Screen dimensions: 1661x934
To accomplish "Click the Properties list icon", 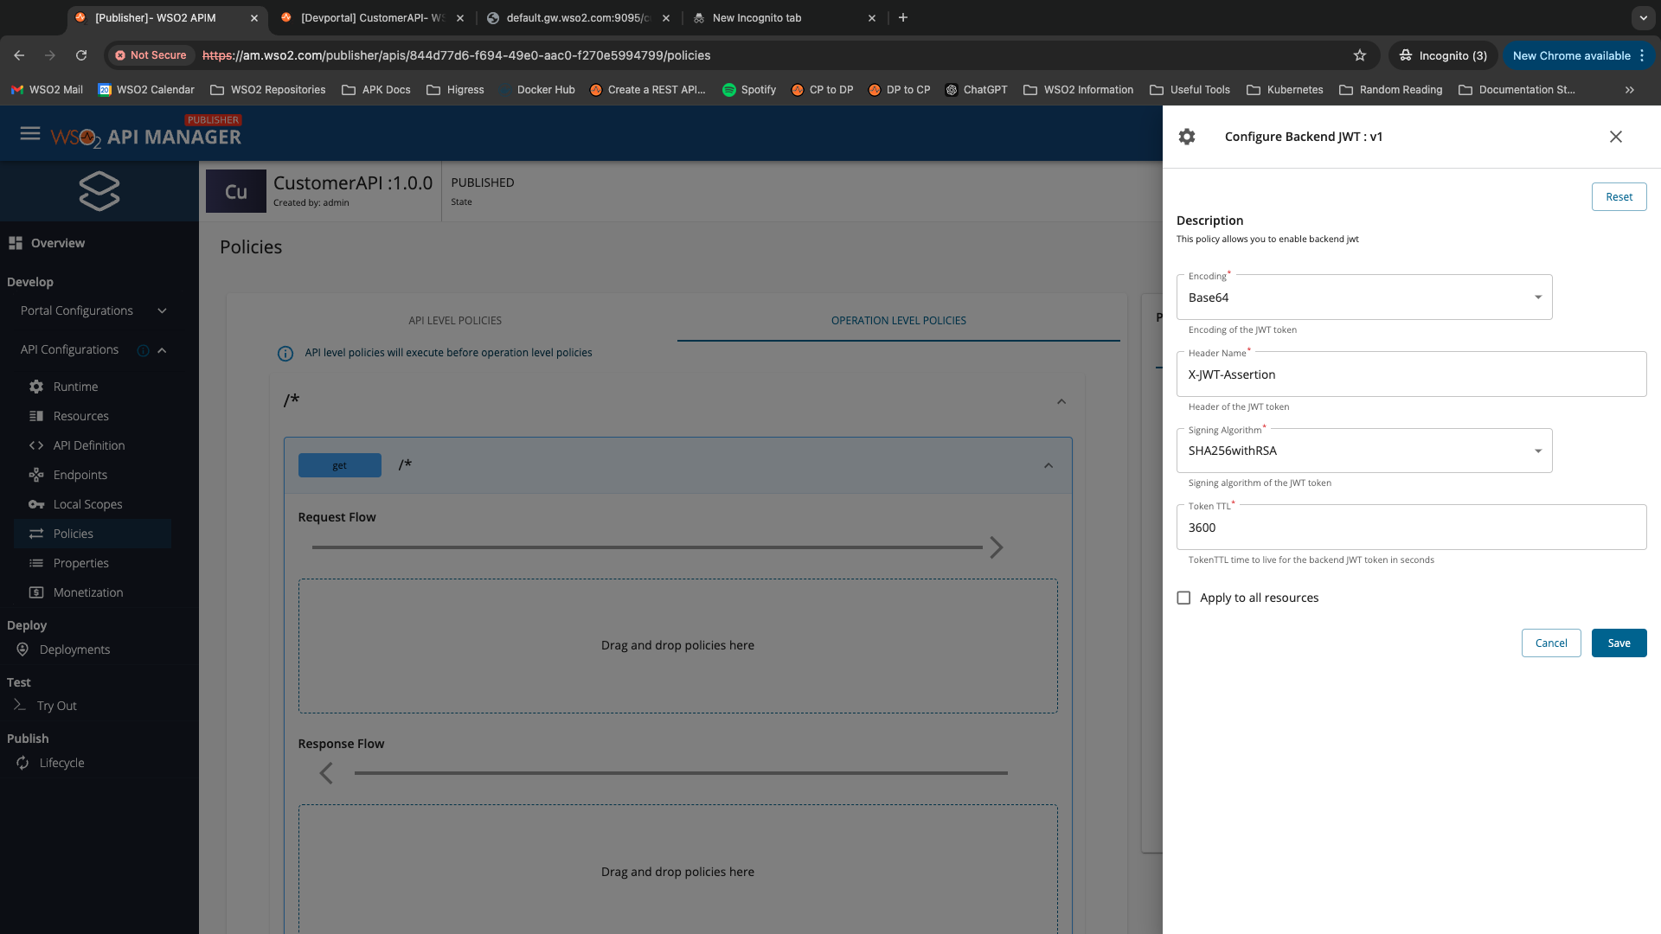I will [36, 563].
